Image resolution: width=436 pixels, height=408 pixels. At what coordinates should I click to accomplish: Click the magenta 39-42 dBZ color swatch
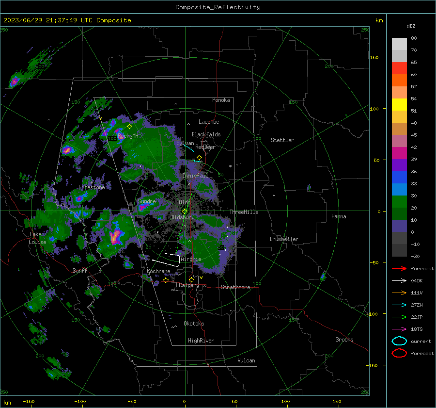(x=399, y=153)
